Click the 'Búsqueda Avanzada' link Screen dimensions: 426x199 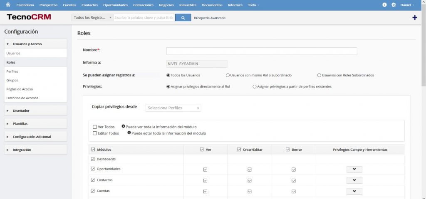click(x=210, y=18)
